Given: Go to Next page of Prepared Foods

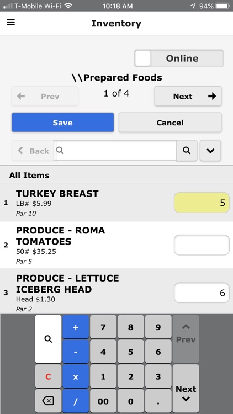Looking at the screenshot, I should click(x=188, y=96).
